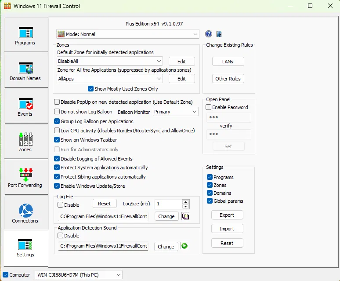
Task: Play the detection sound with green arrow
Action: click(184, 246)
